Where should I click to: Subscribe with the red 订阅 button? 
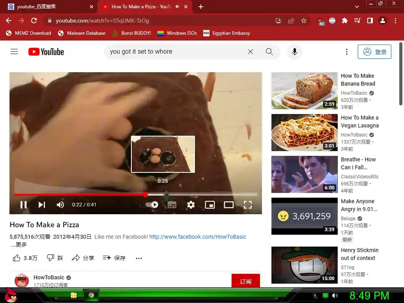(245, 281)
